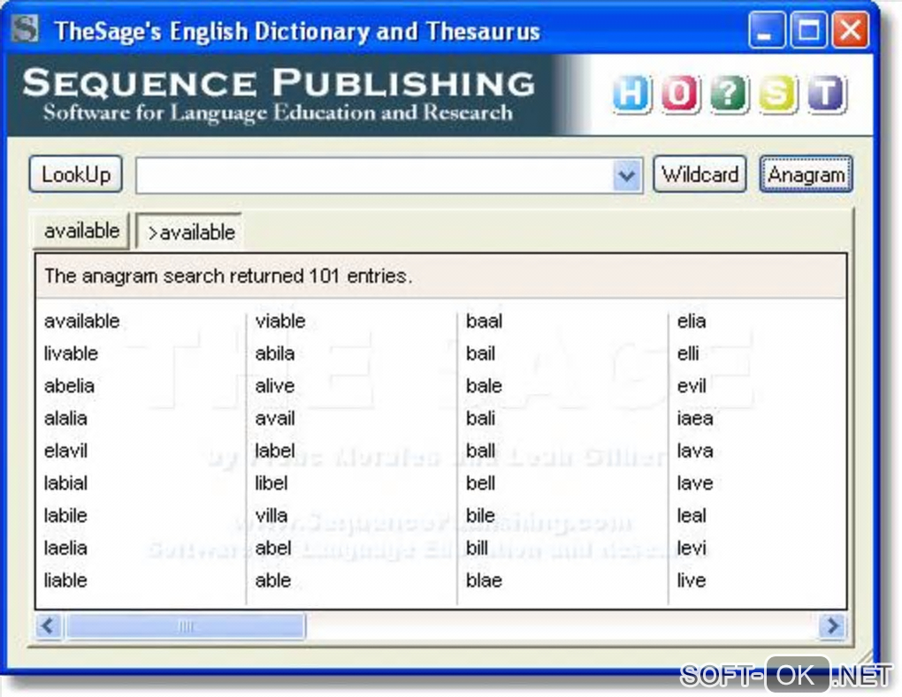Click the yellow S icon button
This screenshot has height=697, width=902.
click(x=777, y=93)
